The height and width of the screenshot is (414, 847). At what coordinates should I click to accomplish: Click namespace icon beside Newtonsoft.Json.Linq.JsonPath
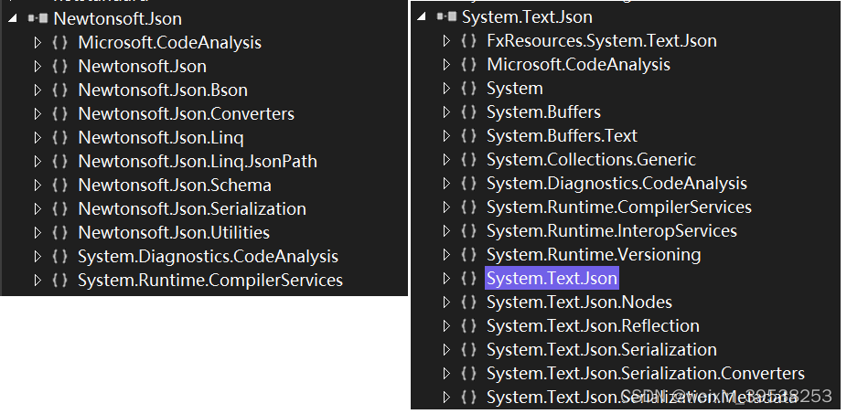click(x=60, y=162)
